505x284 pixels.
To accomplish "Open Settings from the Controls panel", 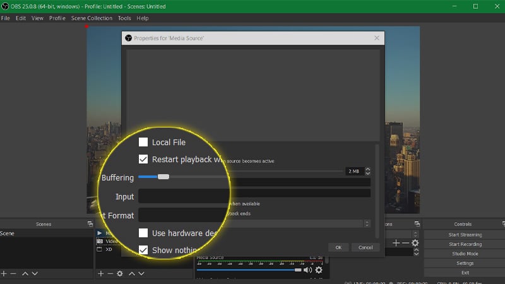I will (465, 263).
